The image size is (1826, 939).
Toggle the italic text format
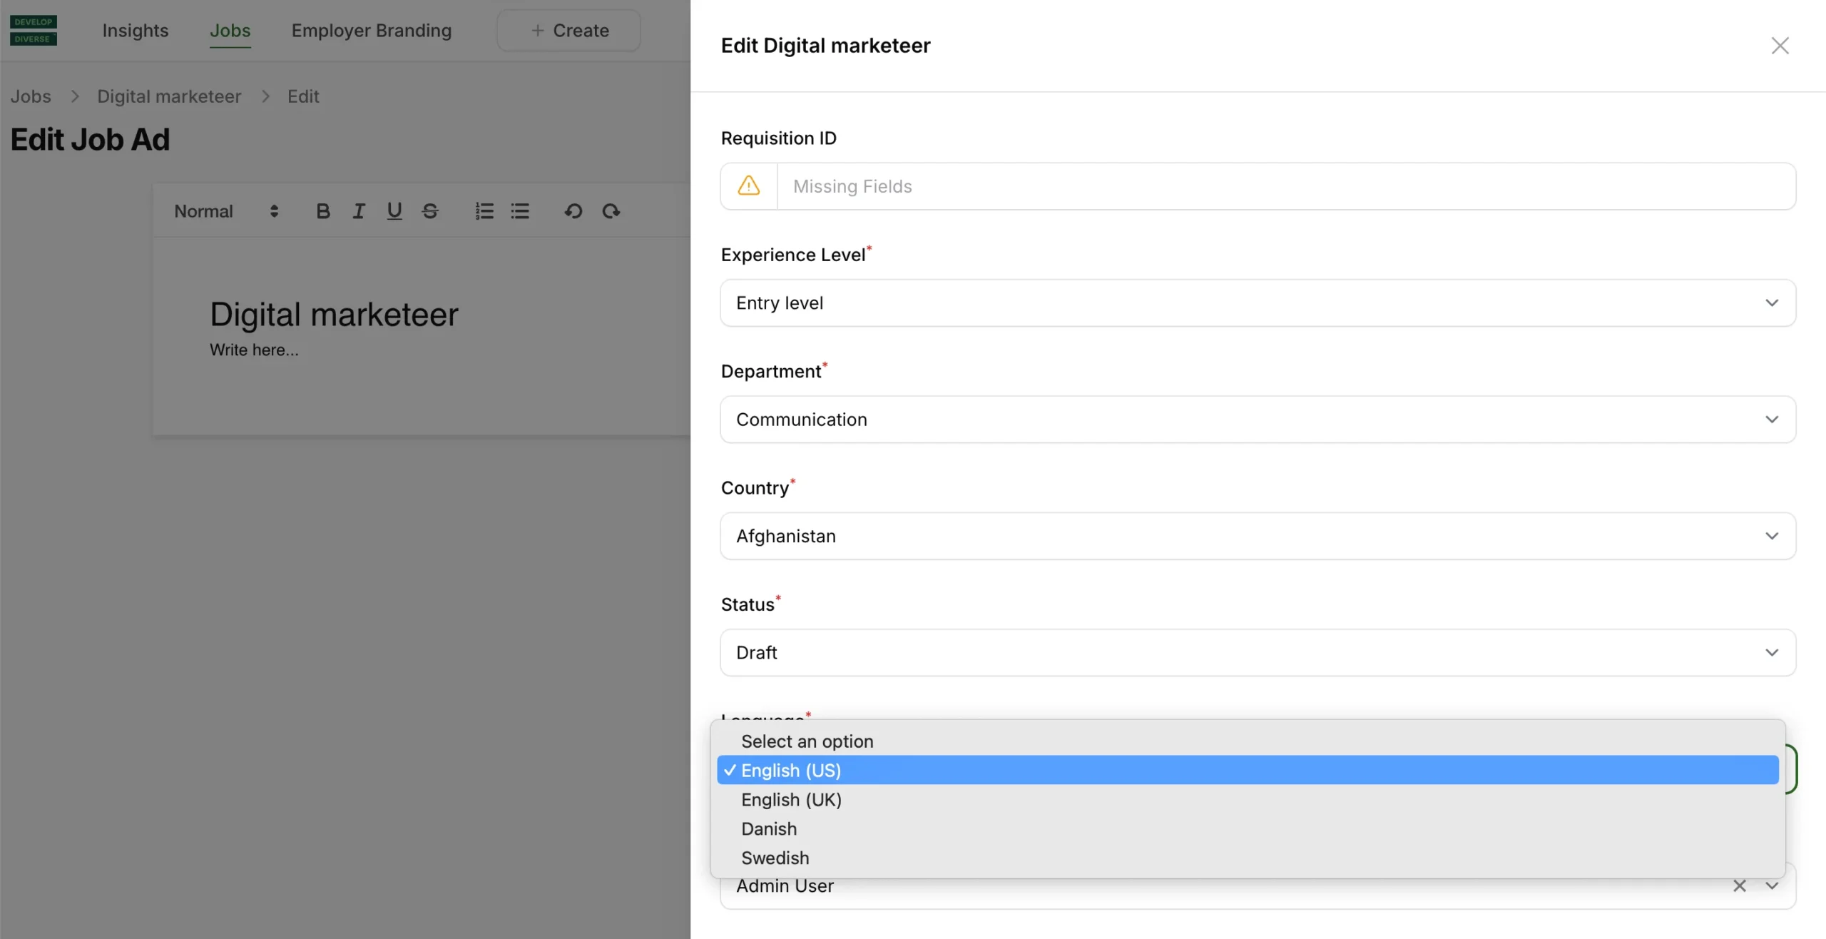point(359,211)
